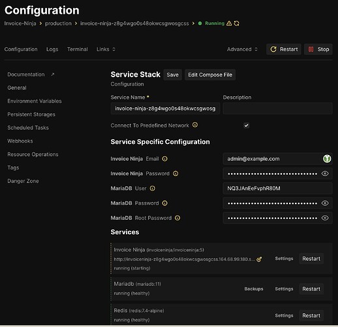This screenshot has width=338, height=327.
Task: Click chevron after Invoice-Ninja breadcrumb
Action: [40, 24]
